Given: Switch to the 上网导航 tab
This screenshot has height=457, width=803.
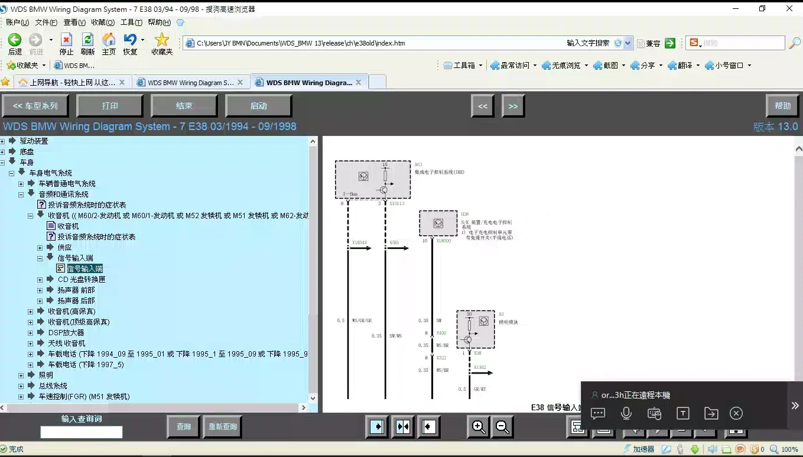Looking at the screenshot, I should coord(72,83).
